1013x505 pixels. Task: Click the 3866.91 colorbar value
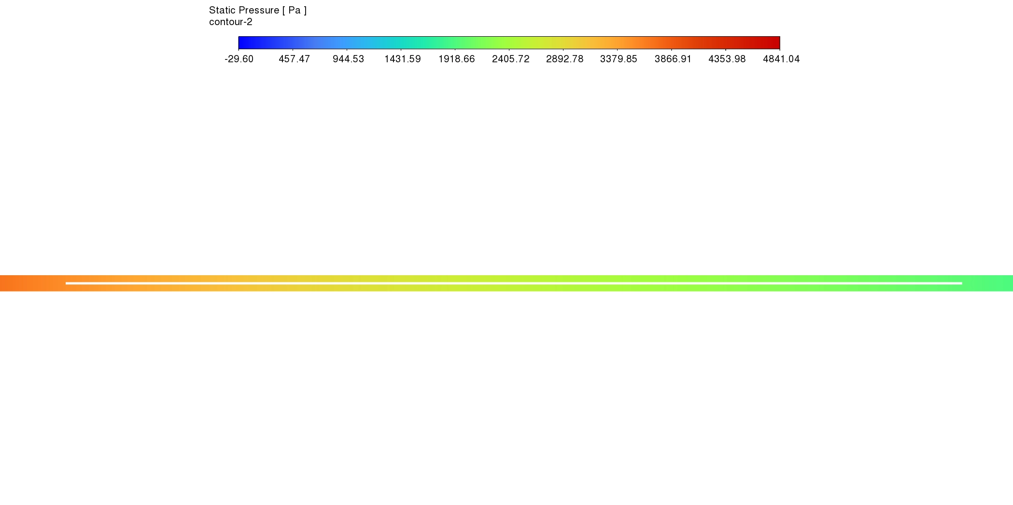673,59
